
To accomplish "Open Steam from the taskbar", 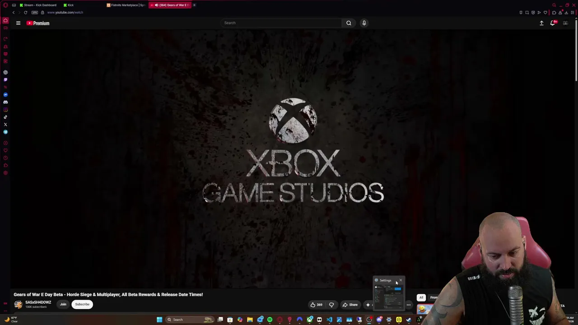I will tap(409, 320).
